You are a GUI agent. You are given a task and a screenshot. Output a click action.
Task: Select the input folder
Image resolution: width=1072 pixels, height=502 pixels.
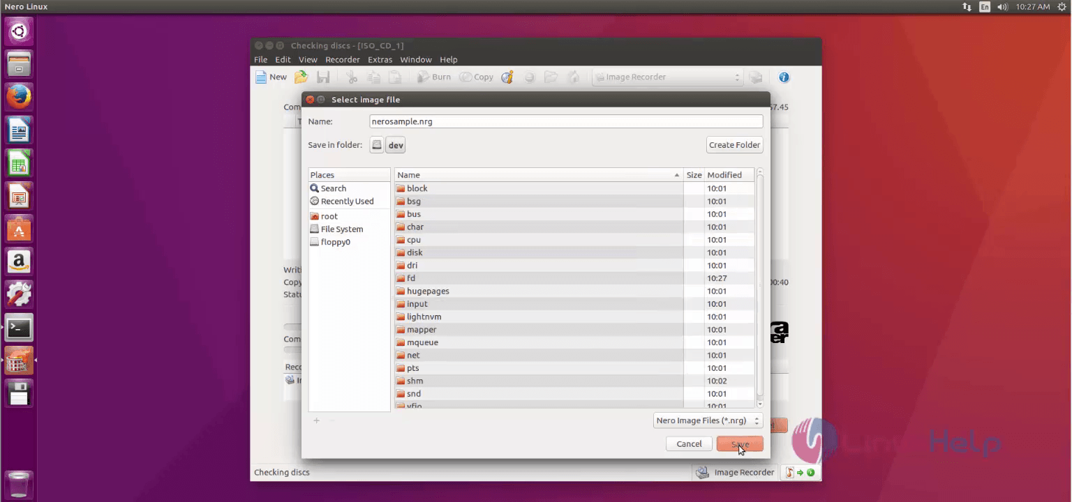tap(574, 304)
